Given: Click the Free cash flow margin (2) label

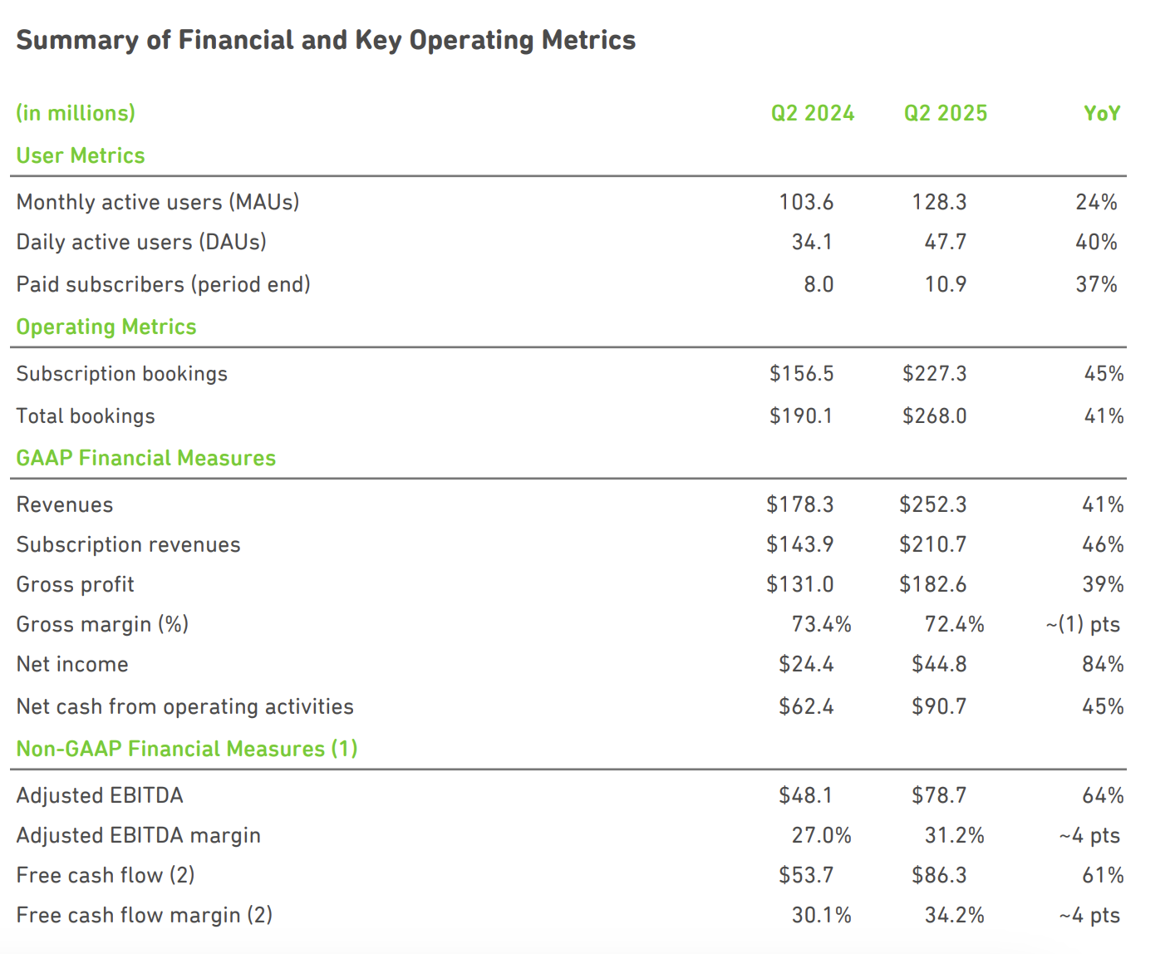Looking at the screenshot, I should pos(145,915).
